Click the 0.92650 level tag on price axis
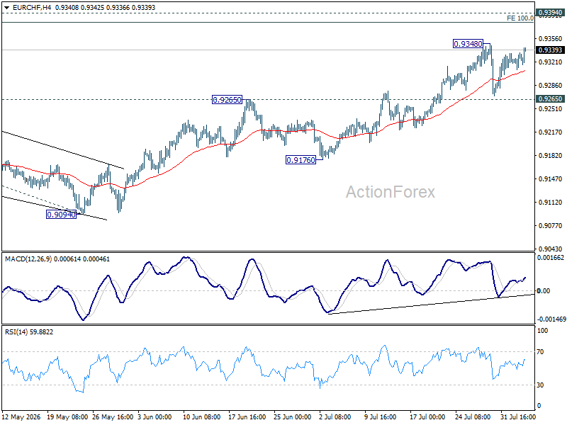 click(x=550, y=98)
